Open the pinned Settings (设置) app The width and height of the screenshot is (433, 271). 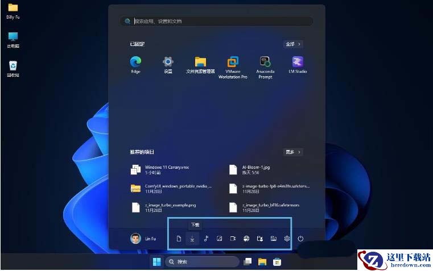pyautogui.click(x=168, y=62)
